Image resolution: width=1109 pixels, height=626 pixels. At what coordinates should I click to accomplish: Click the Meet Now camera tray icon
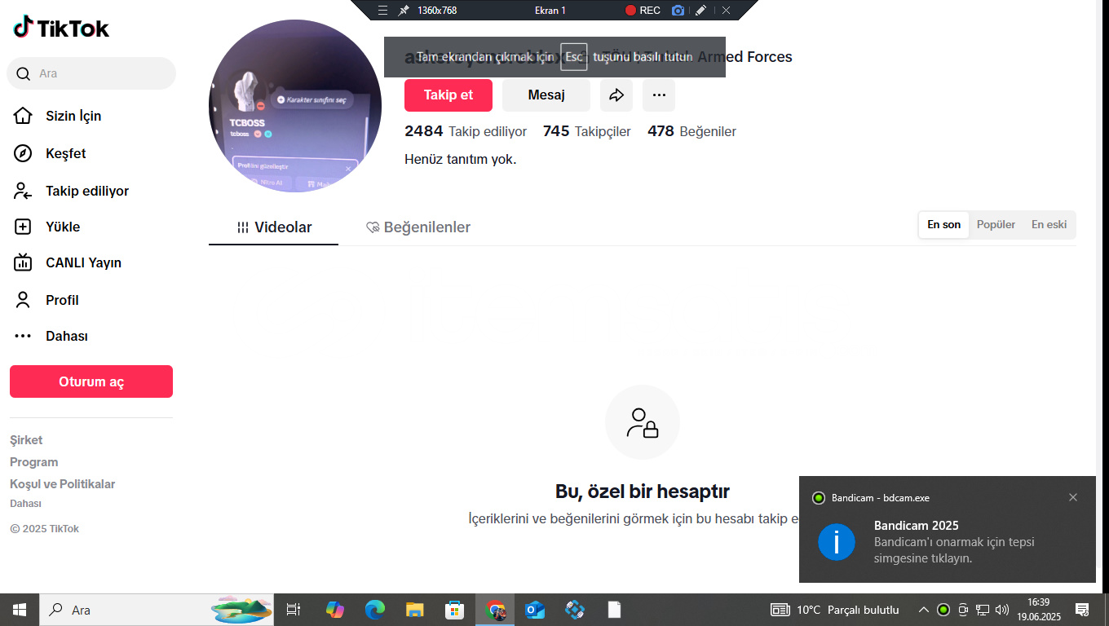pos(963,610)
